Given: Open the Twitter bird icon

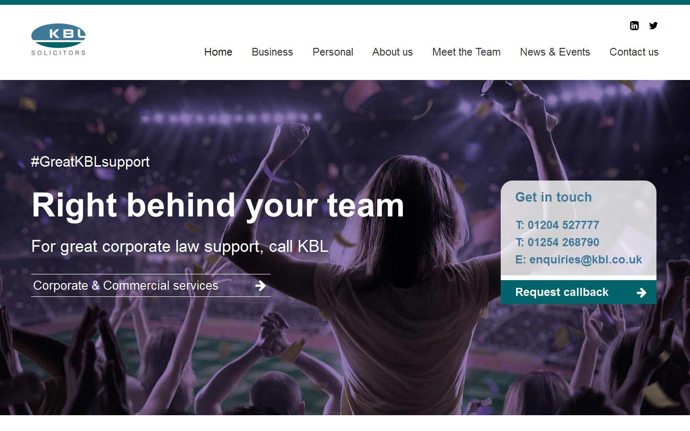Looking at the screenshot, I should point(653,26).
